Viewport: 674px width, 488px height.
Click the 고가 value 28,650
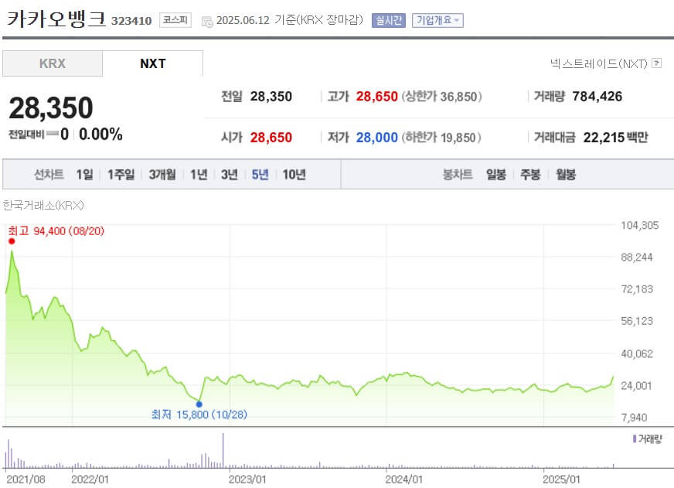coord(376,97)
